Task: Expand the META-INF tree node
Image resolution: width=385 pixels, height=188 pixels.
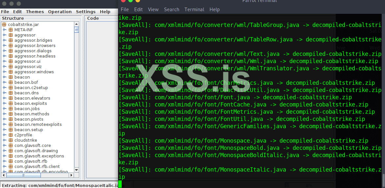Action: 4,30
